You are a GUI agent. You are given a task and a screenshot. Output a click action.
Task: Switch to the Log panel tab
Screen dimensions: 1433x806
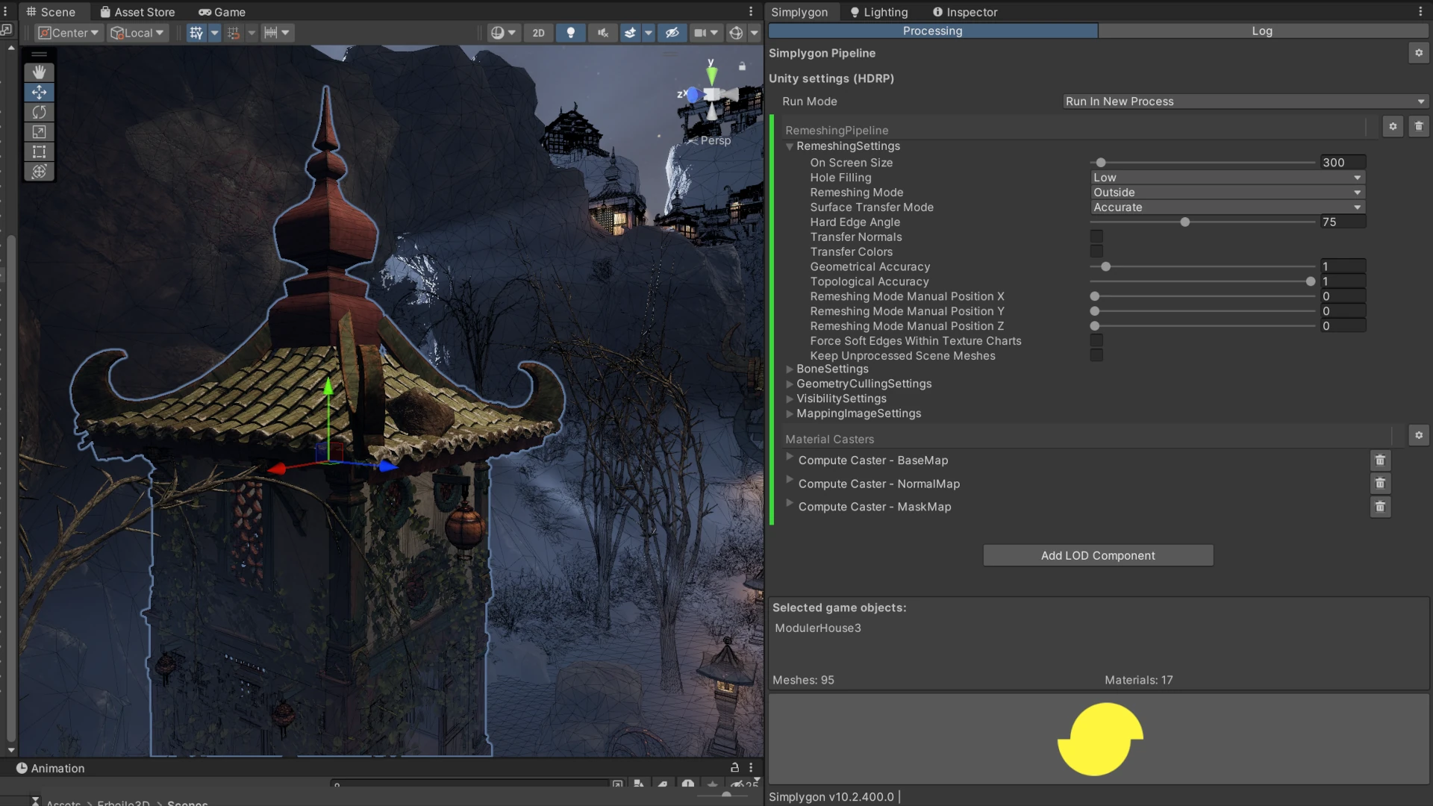coord(1262,31)
